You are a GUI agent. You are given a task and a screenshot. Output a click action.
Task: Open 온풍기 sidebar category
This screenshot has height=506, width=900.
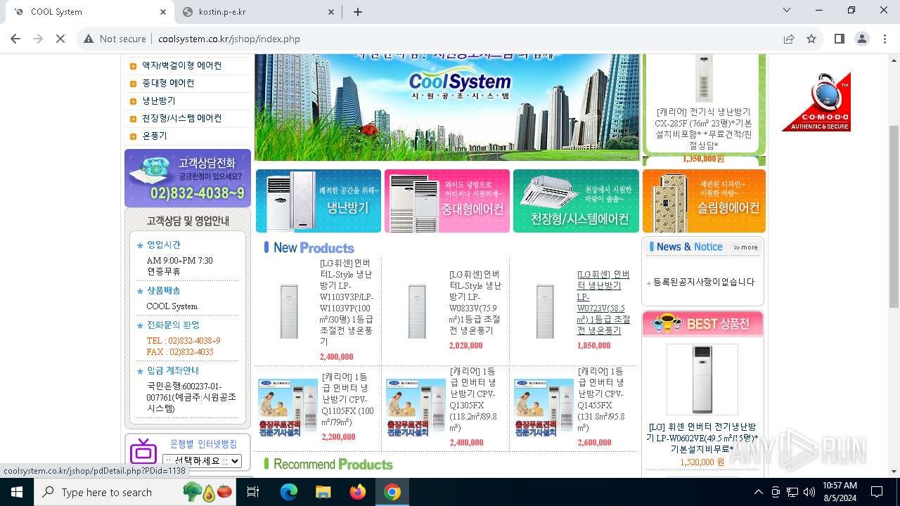[155, 136]
